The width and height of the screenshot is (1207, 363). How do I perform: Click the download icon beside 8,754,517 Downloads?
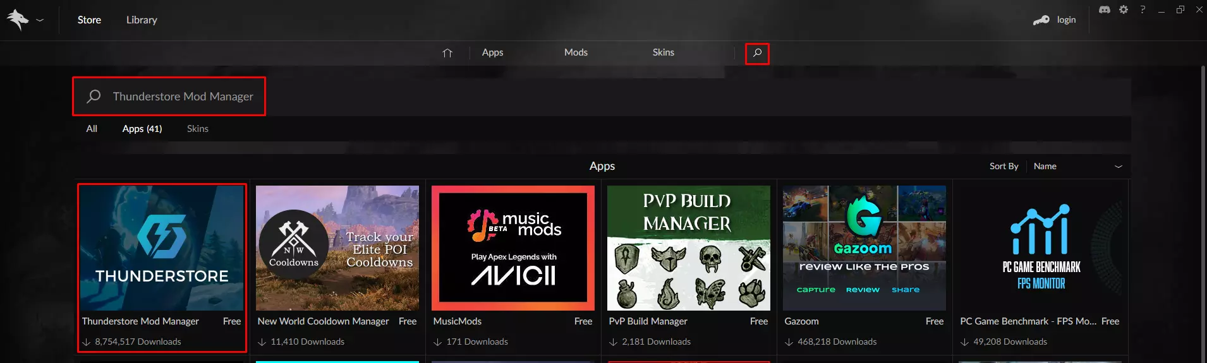86,342
